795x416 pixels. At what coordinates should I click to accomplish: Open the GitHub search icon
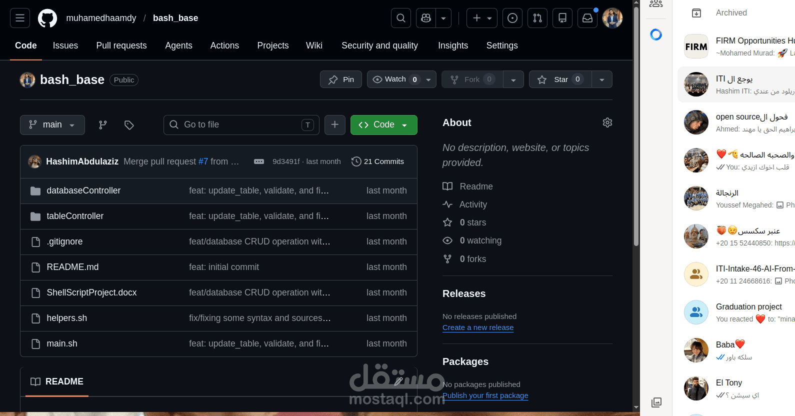[x=401, y=18]
